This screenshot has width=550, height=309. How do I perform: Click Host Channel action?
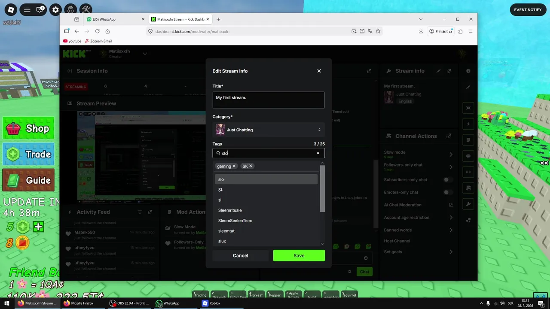click(397, 241)
